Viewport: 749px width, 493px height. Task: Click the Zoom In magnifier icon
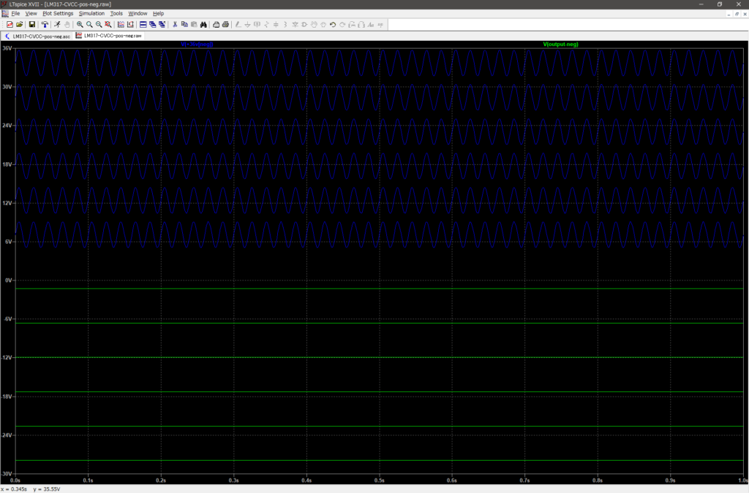(80, 24)
